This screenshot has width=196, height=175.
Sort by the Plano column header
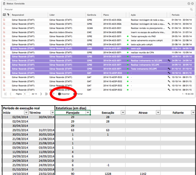(106, 15)
